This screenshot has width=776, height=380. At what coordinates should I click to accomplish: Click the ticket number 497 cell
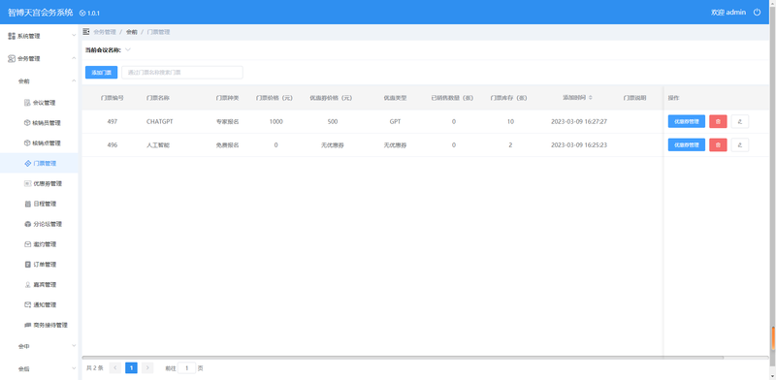tap(113, 122)
